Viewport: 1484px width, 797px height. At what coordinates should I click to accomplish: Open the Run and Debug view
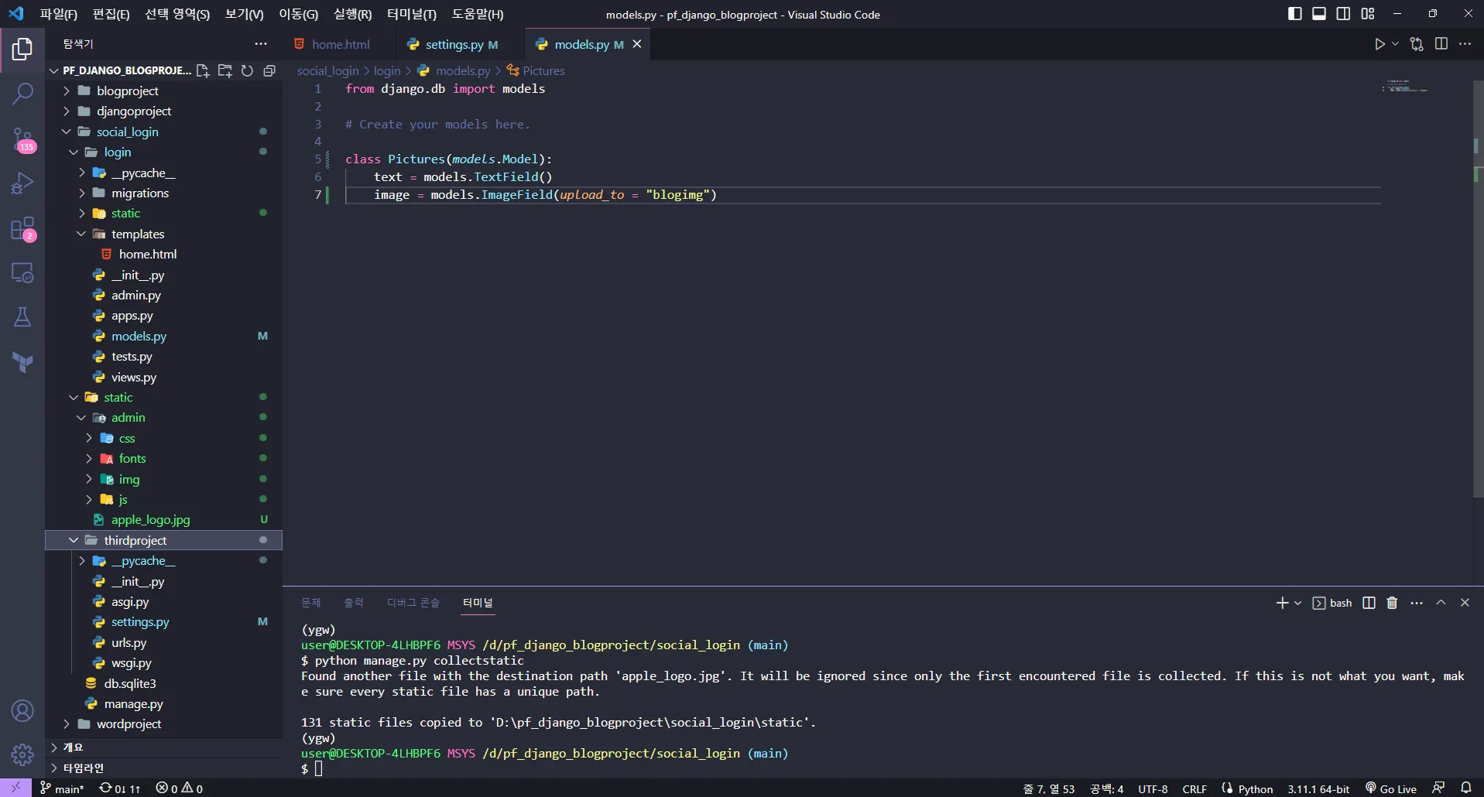pos(22,183)
